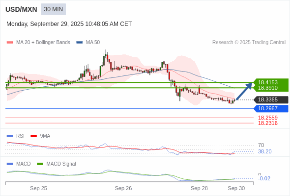The image size is (290, 196).
Task: Click the MA 50 blue legend swatch
Action: [x=80, y=43]
